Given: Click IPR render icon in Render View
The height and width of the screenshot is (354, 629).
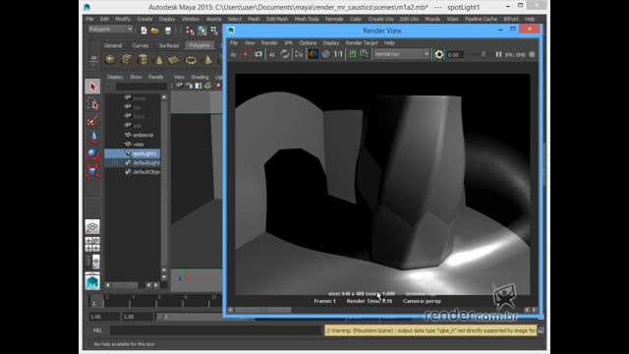Looking at the screenshot, I should [272, 54].
